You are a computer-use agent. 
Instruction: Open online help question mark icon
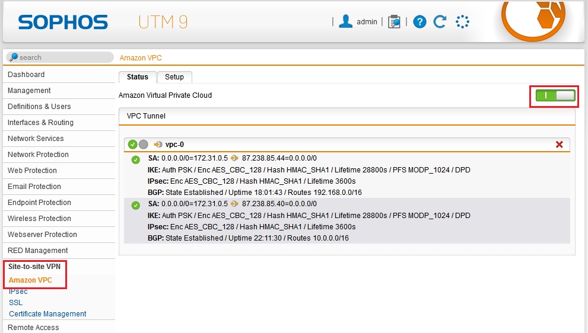click(x=419, y=22)
